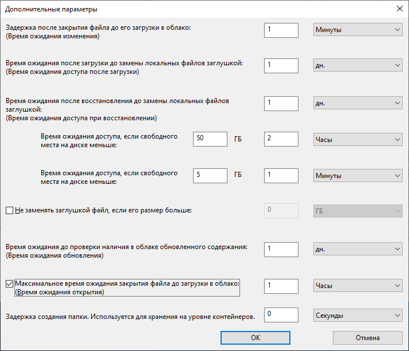The width and height of the screenshot is (409, 351).
Task: Expand the Минуты dropdown in 5 ГБ row
Action: pos(358,175)
